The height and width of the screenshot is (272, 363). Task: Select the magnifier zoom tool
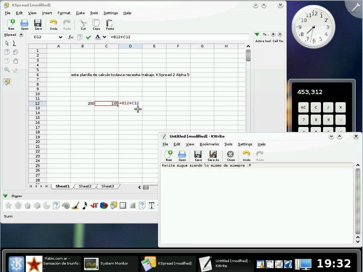tap(7, 70)
